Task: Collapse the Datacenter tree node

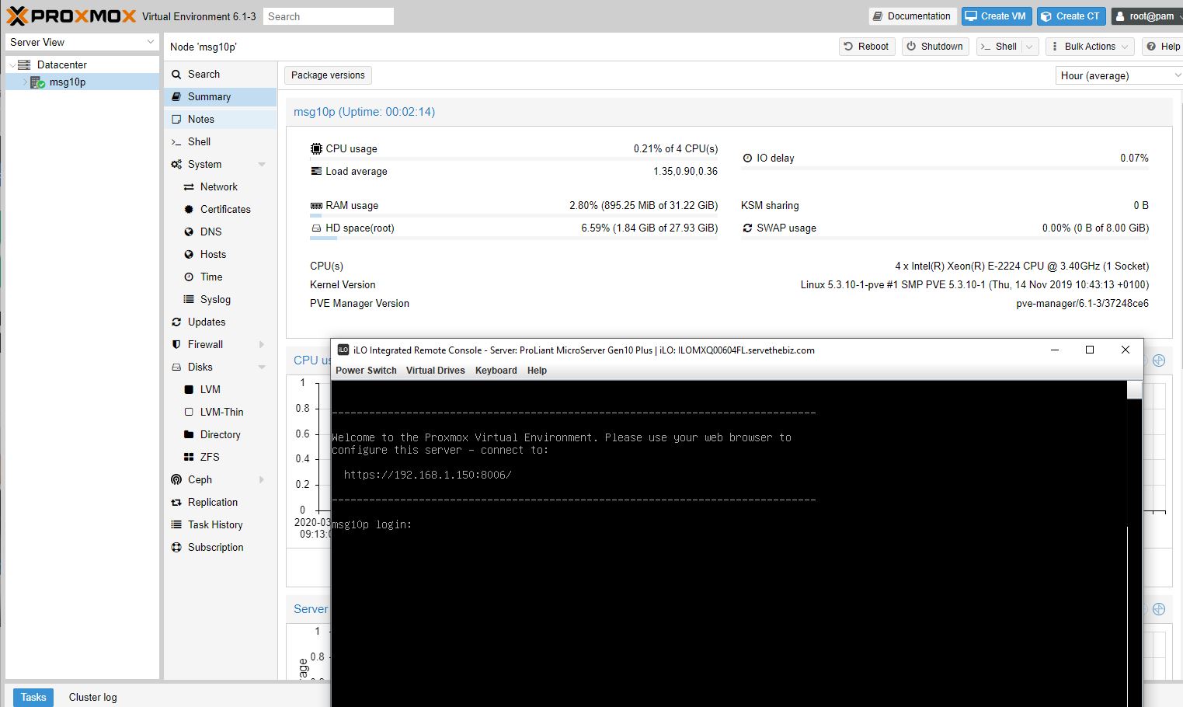Action: (12, 65)
